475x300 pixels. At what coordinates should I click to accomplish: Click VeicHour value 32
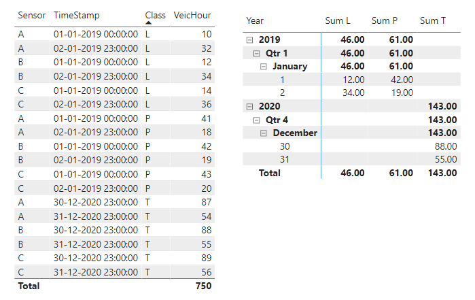click(x=207, y=48)
